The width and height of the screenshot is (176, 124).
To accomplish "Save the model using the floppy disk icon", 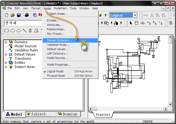I will point(19,15).
